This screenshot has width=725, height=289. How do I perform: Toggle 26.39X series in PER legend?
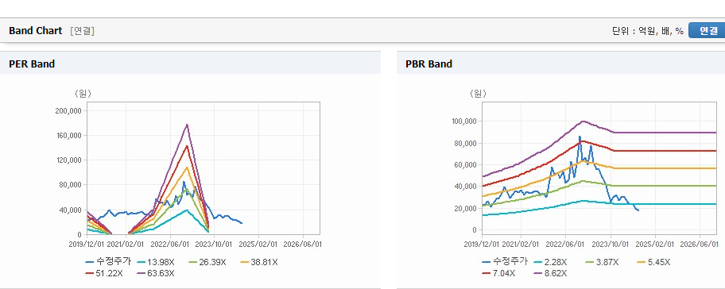point(207,262)
